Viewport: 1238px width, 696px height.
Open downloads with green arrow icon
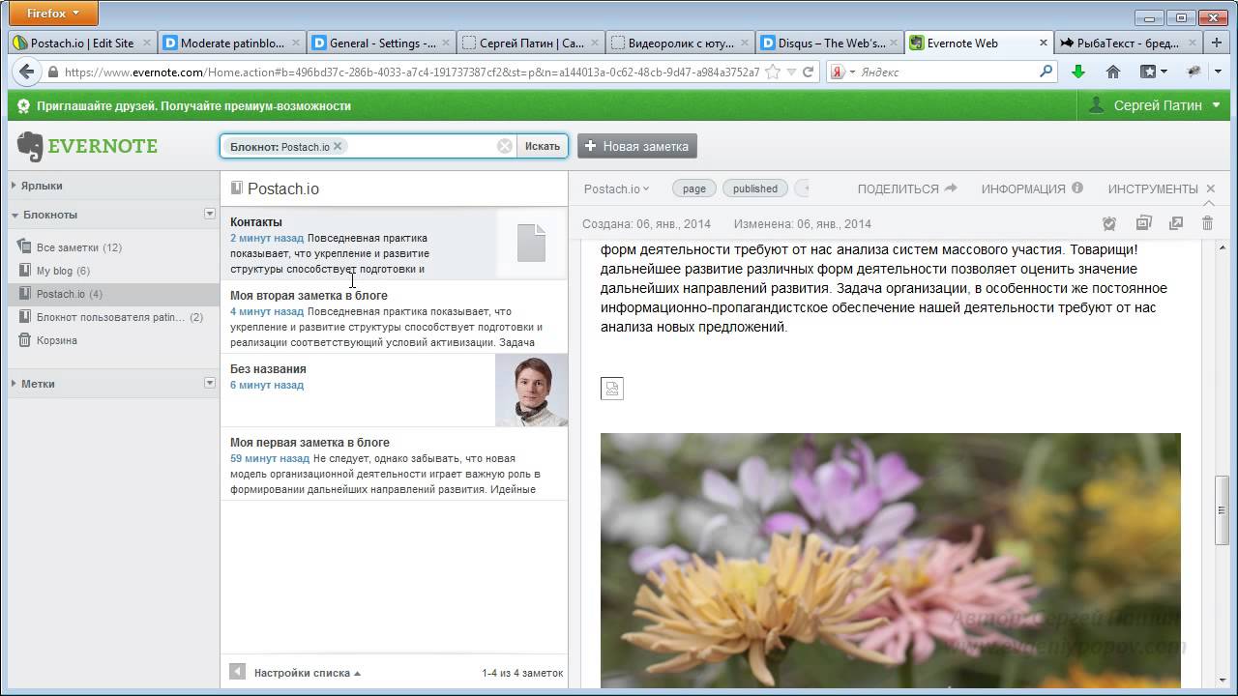coord(1078,72)
